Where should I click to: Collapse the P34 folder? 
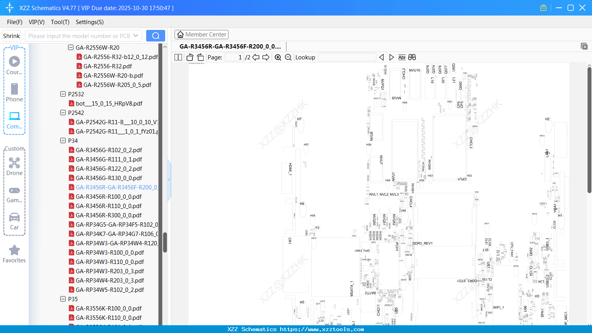63,140
